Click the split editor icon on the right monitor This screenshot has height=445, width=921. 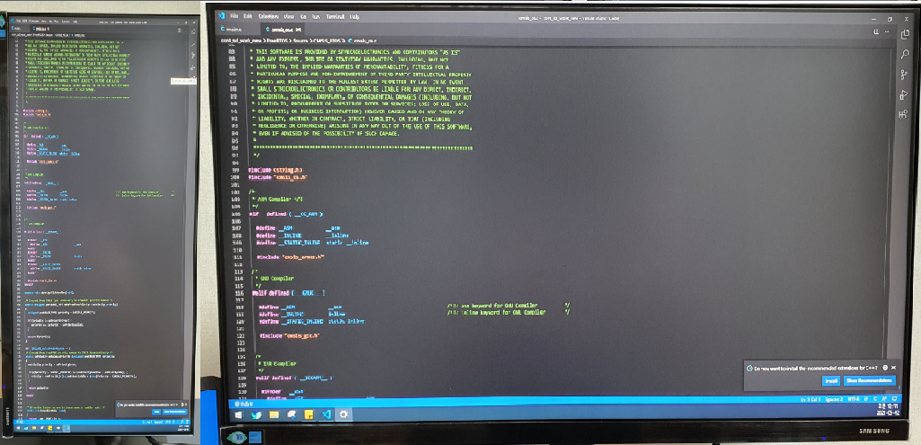pos(876,31)
